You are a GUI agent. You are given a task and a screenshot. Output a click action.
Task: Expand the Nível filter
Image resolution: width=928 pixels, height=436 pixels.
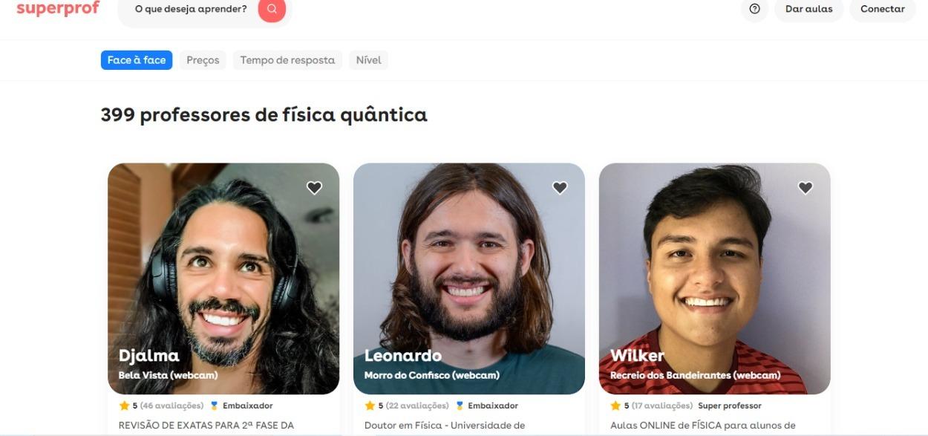click(x=368, y=60)
